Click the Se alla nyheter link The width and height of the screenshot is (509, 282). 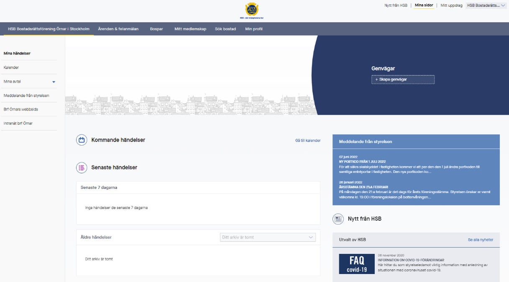click(x=480, y=240)
